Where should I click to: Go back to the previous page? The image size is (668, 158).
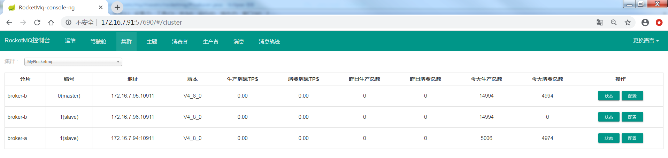pyautogui.click(x=9, y=23)
